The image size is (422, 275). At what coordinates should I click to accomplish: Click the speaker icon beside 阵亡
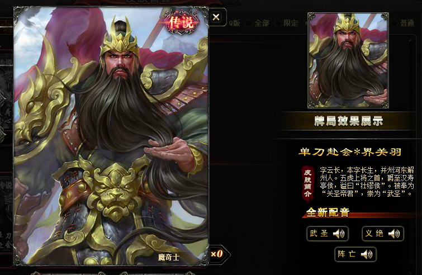[x=367, y=254]
